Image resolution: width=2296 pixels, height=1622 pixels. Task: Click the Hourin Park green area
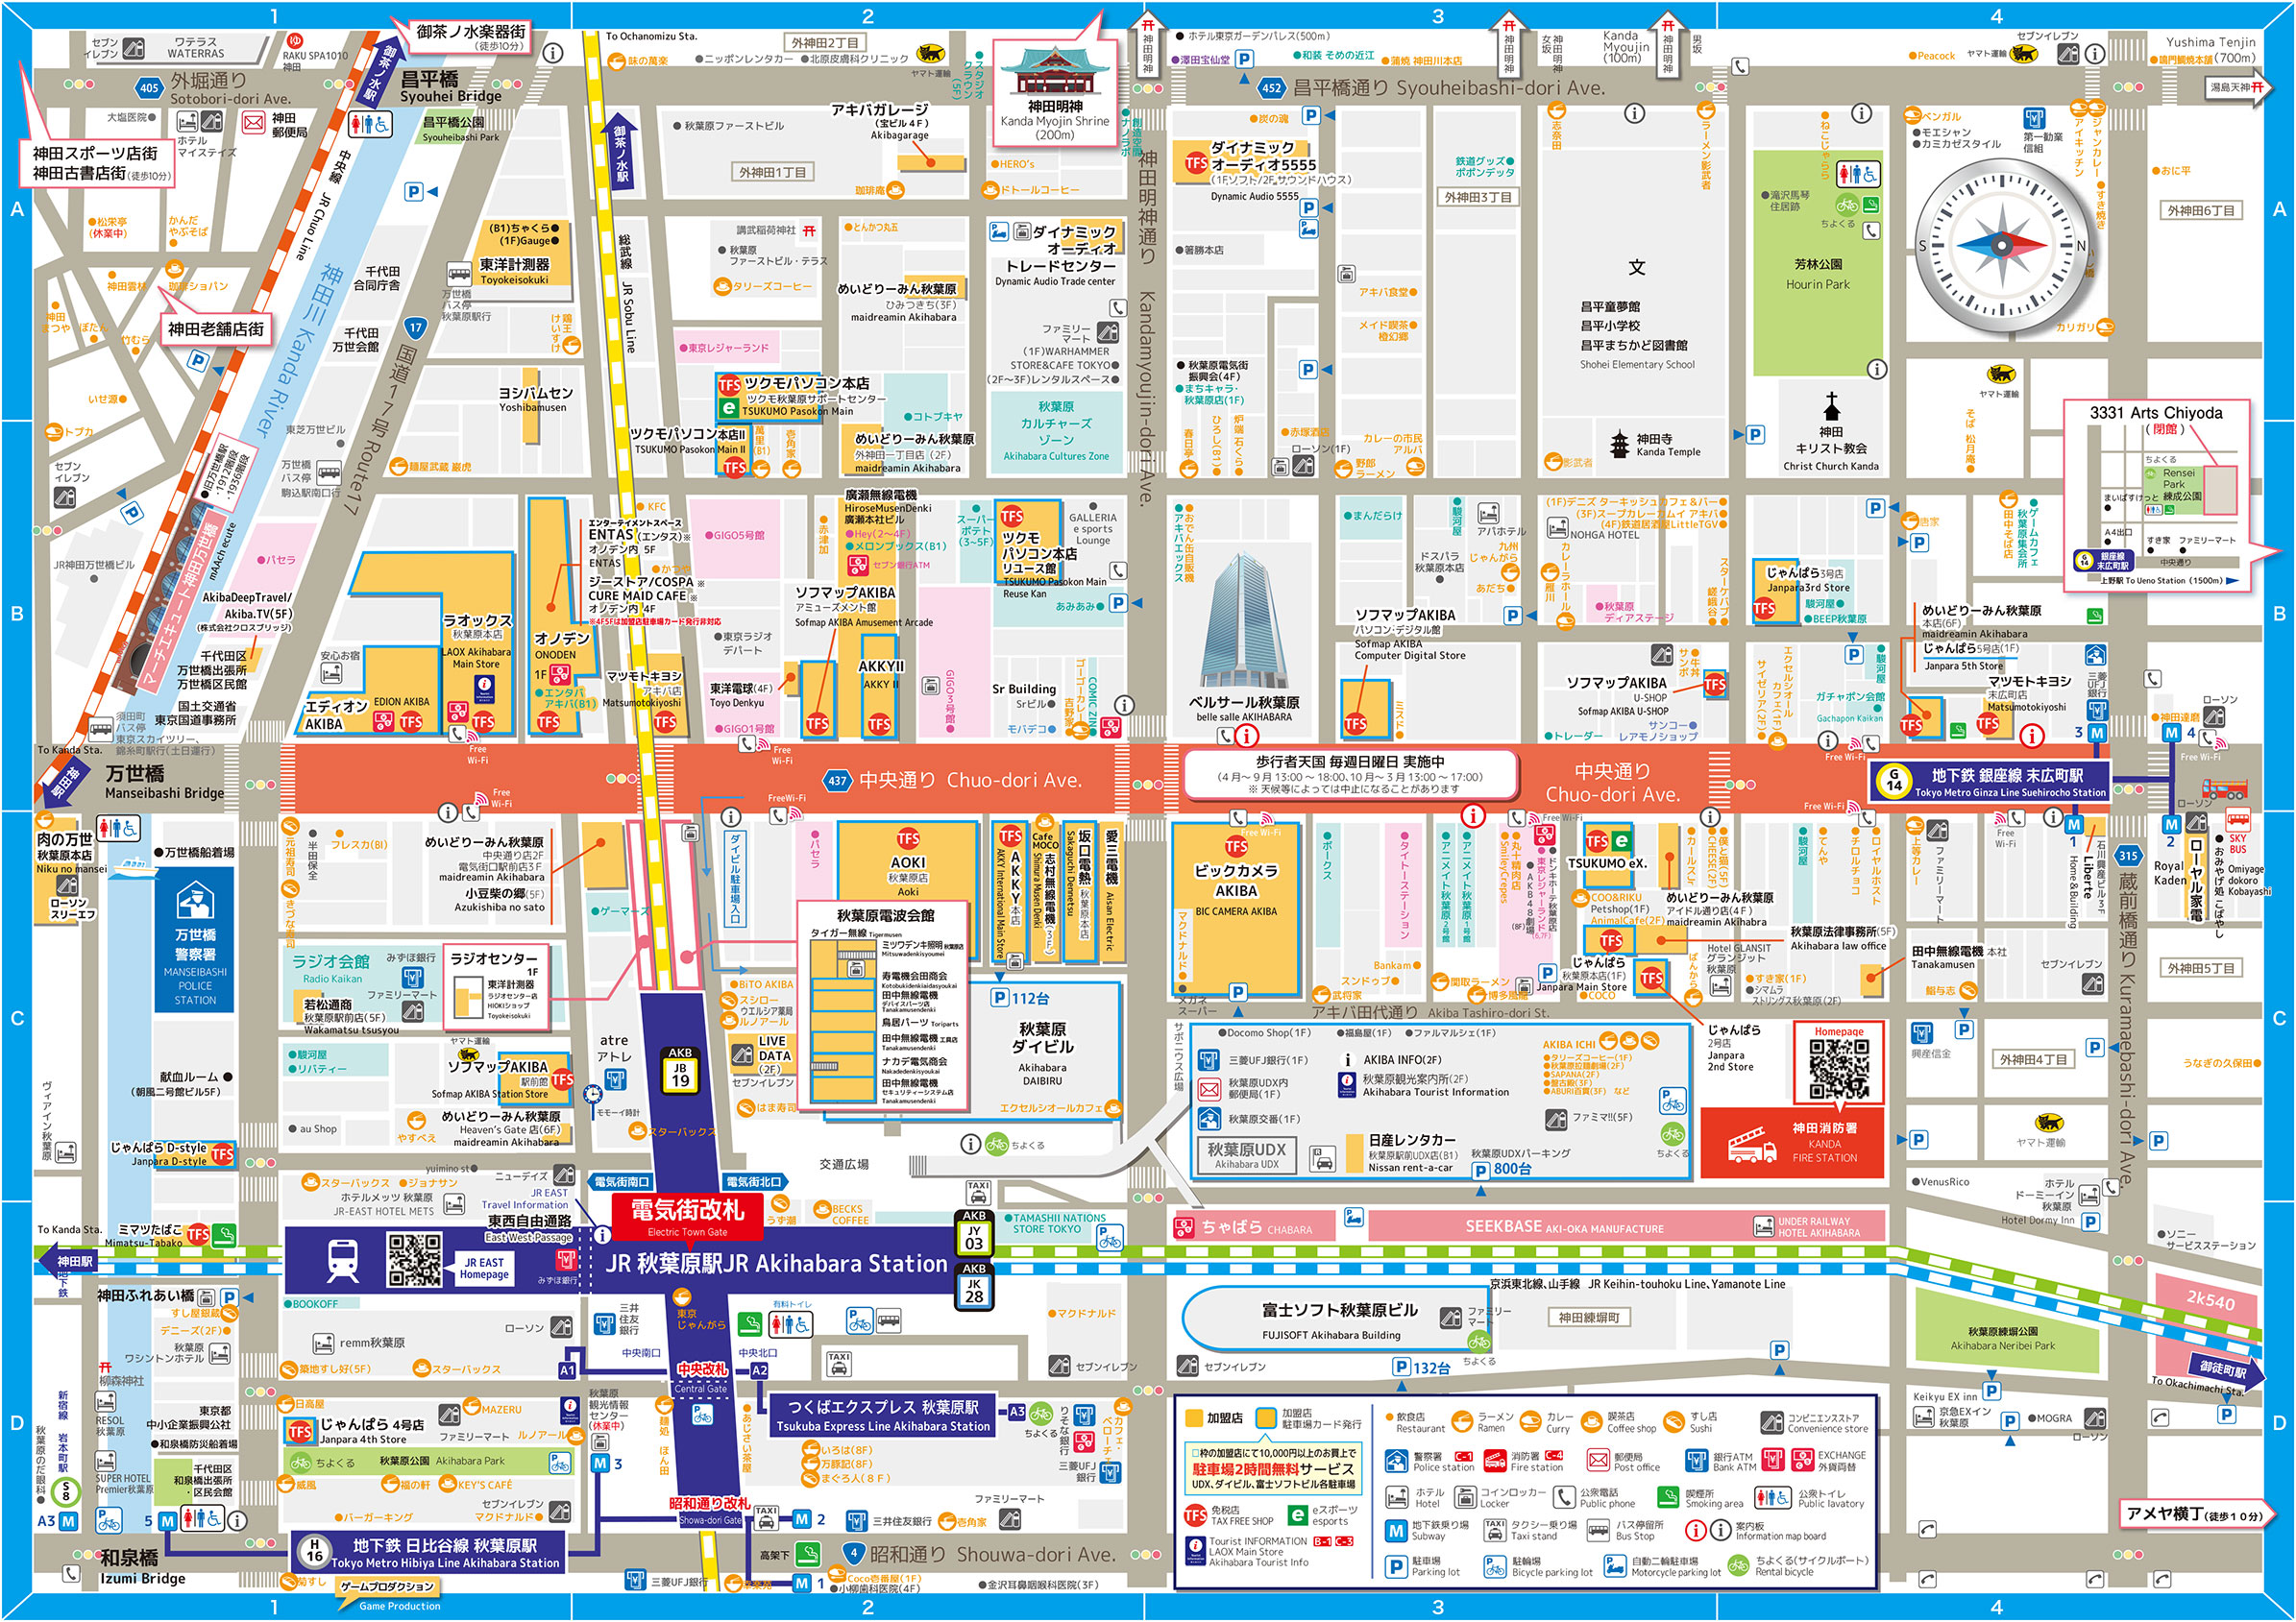1818,264
